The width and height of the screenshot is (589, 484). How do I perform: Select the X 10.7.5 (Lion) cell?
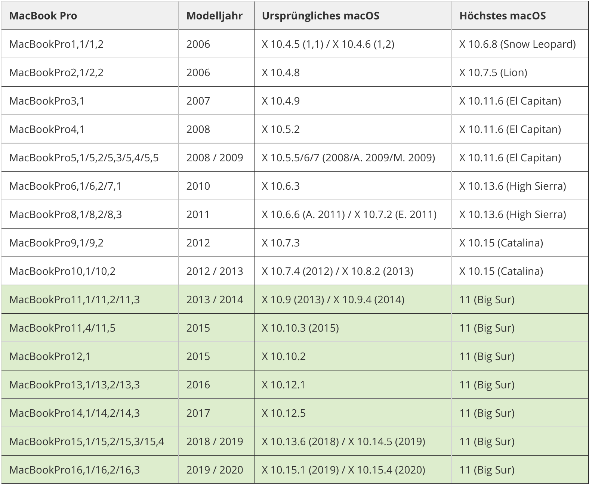pyautogui.click(x=493, y=72)
